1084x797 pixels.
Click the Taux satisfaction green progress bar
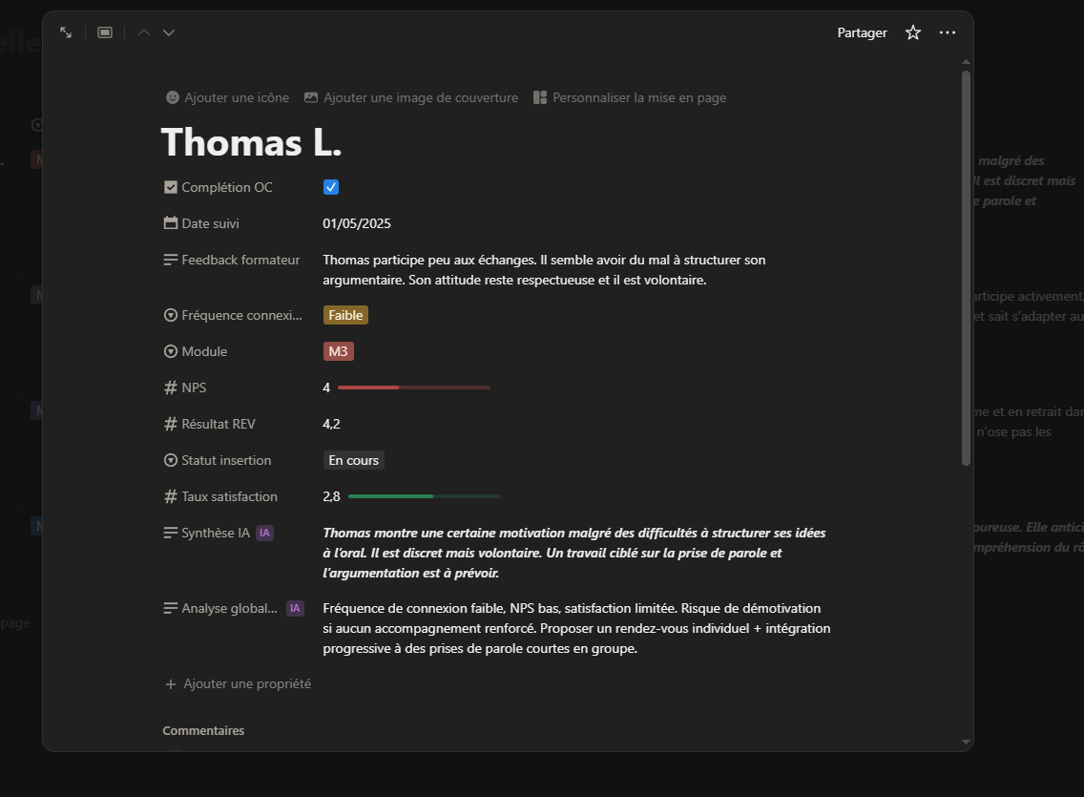[x=425, y=496]
